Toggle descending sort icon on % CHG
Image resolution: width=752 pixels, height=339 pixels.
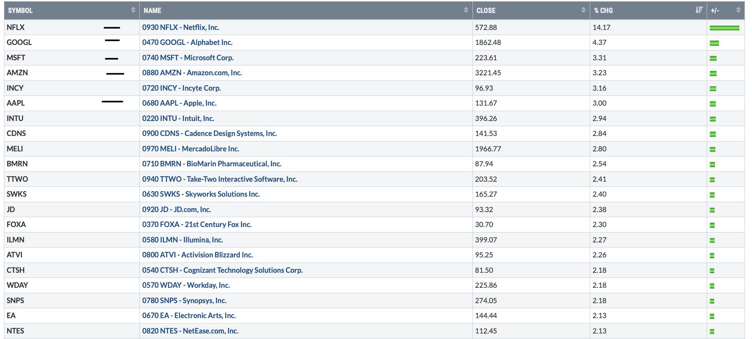coord(699,10)
